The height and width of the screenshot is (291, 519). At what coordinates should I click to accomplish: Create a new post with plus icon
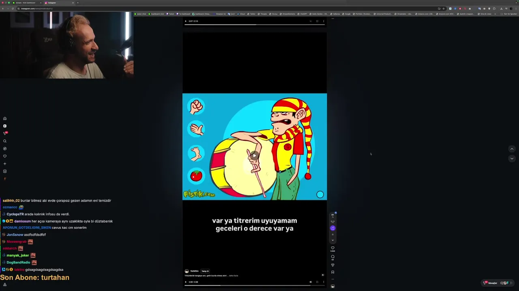pos(5,164)
